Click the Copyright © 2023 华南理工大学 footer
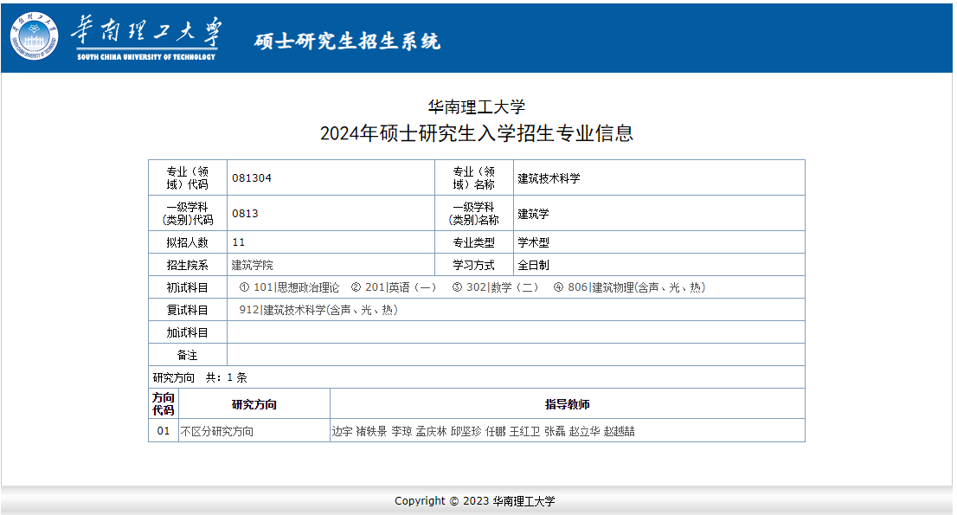This screenshot has width=957, height=515. (x=475, y=501)
